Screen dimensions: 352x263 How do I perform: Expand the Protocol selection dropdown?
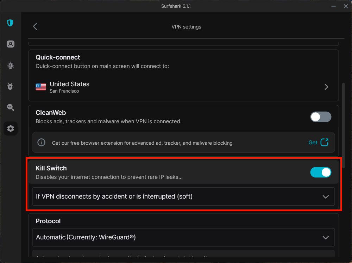pyautogui.click(x=183, y=237)
